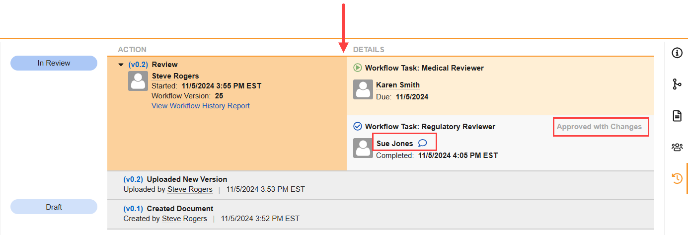Click the Approved with Changes verdict label

pos(599,127)
